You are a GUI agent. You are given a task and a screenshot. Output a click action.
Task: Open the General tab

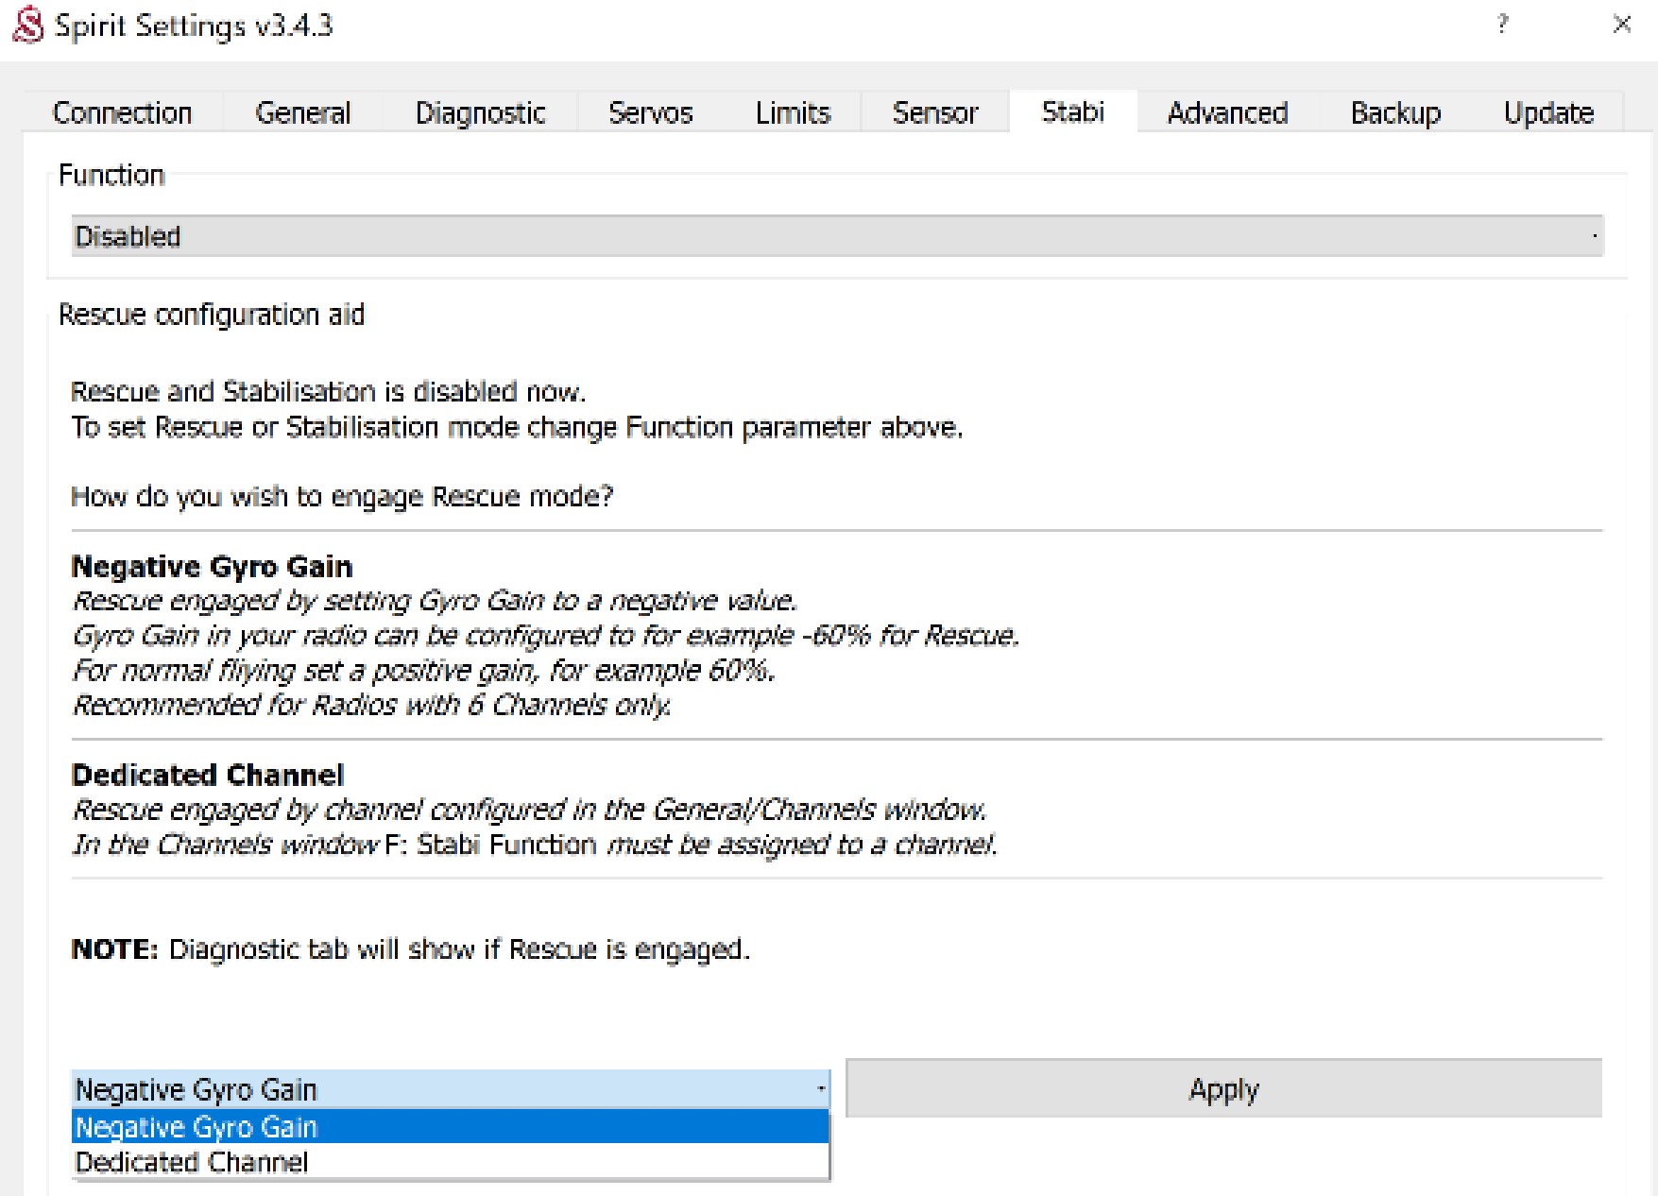(x=302, y=112)
